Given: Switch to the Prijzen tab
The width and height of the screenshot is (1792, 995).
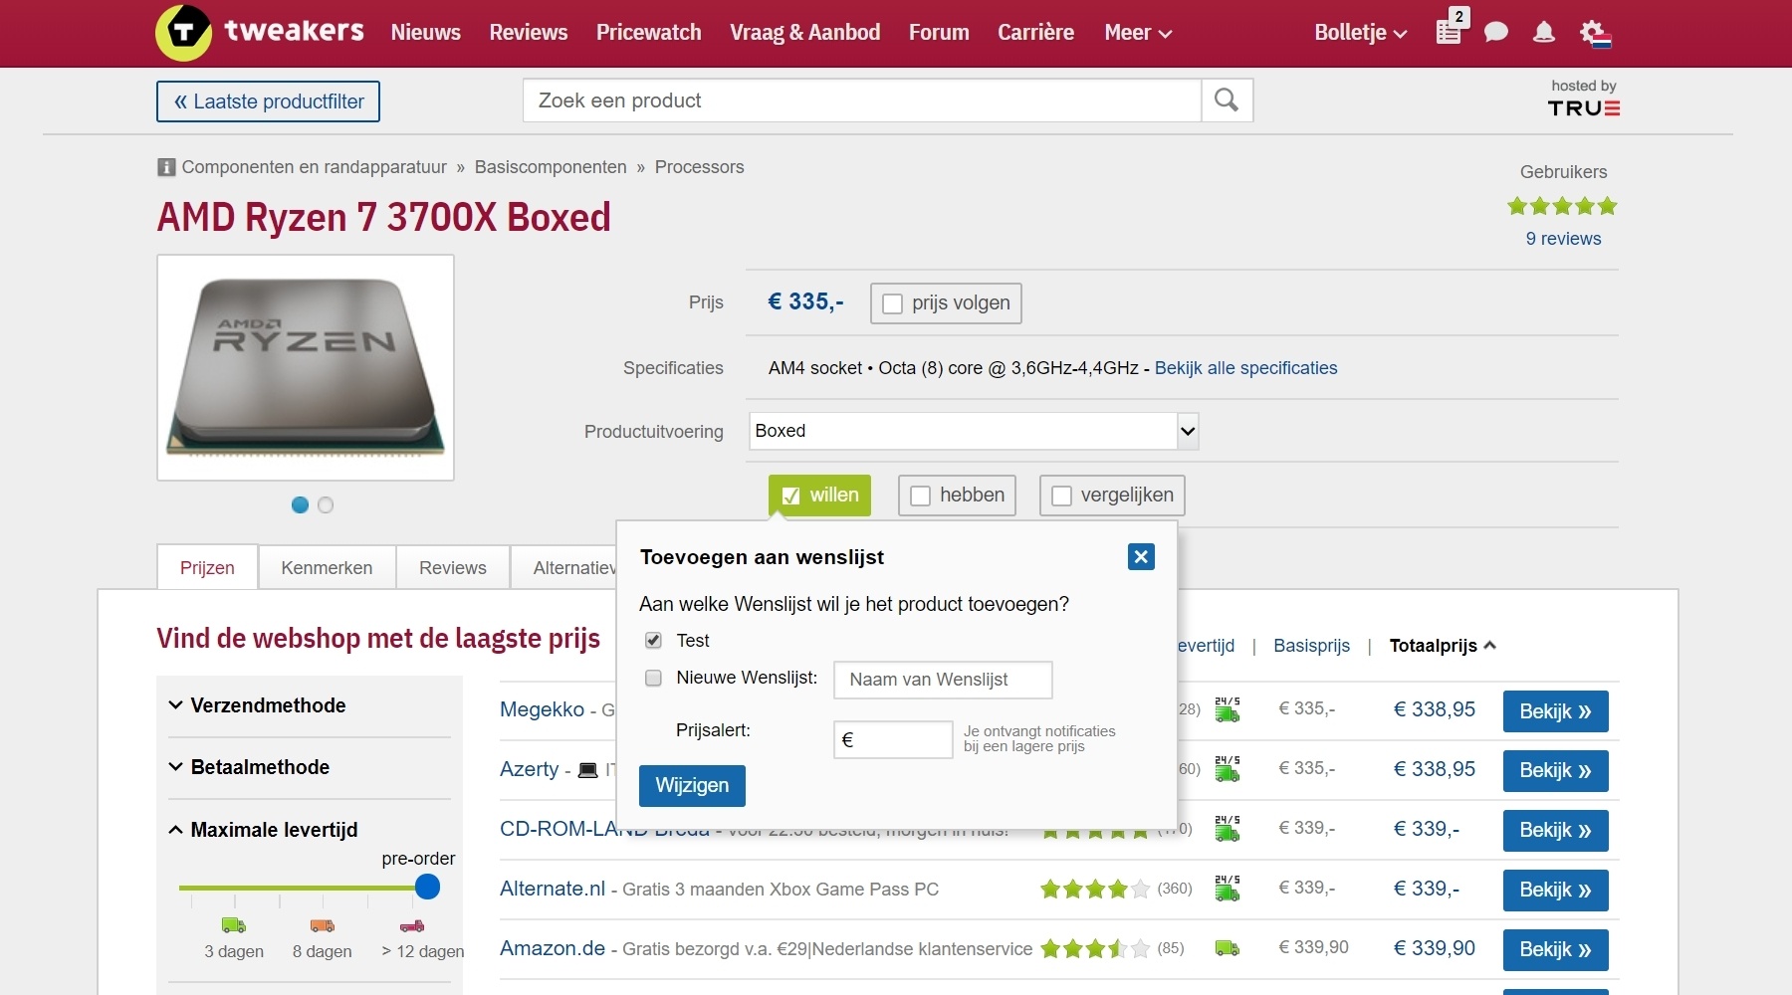Looking at the screenshot, I should pos(207,568).
